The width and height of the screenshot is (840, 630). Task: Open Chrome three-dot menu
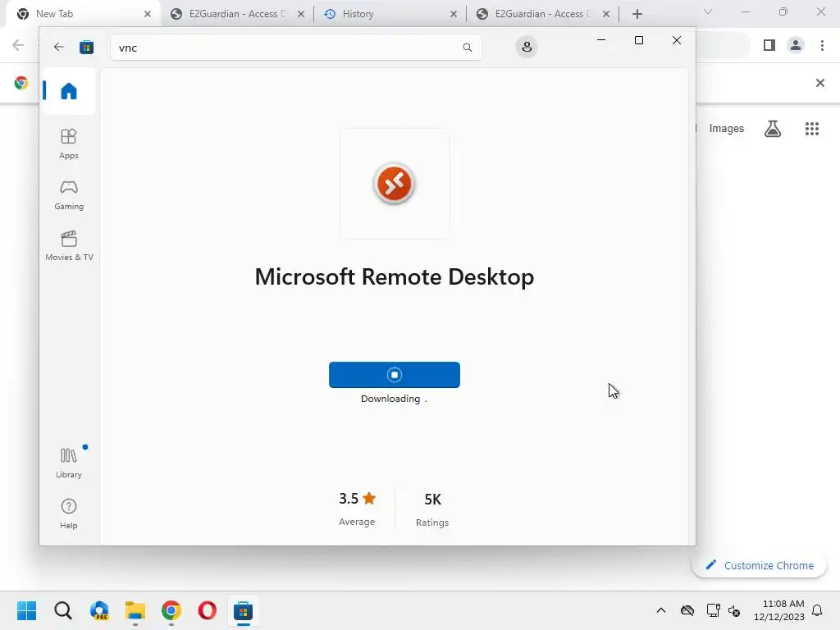[x=822, y=45]
